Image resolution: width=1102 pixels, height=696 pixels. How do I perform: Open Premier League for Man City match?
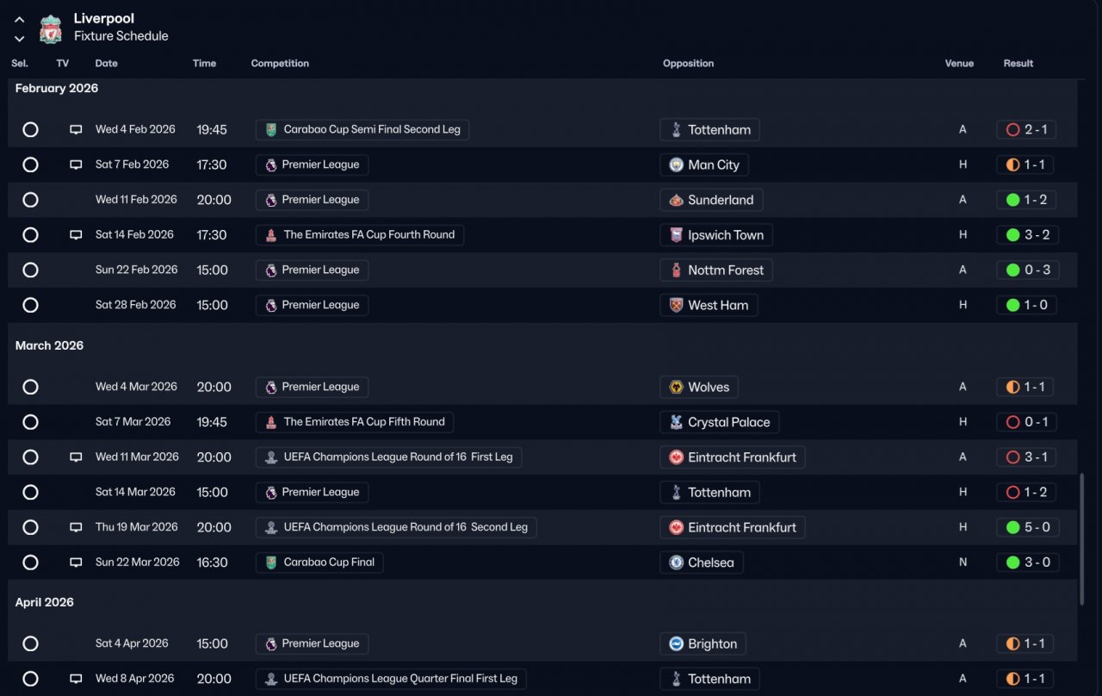tap(313, 165)
